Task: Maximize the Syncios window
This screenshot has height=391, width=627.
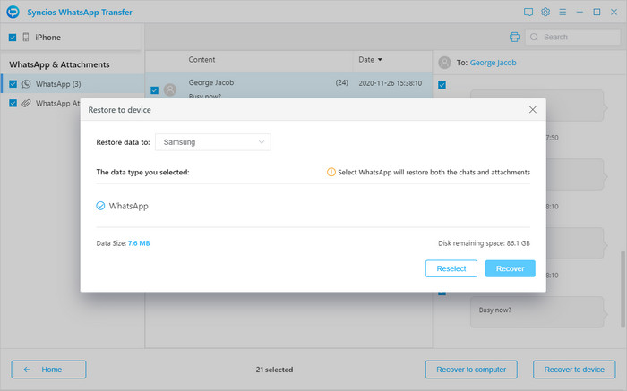Action: [x=597, y=12]
